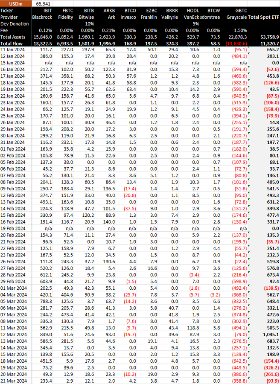Click the 19 Feb 2024 date cell

point(13,229)
